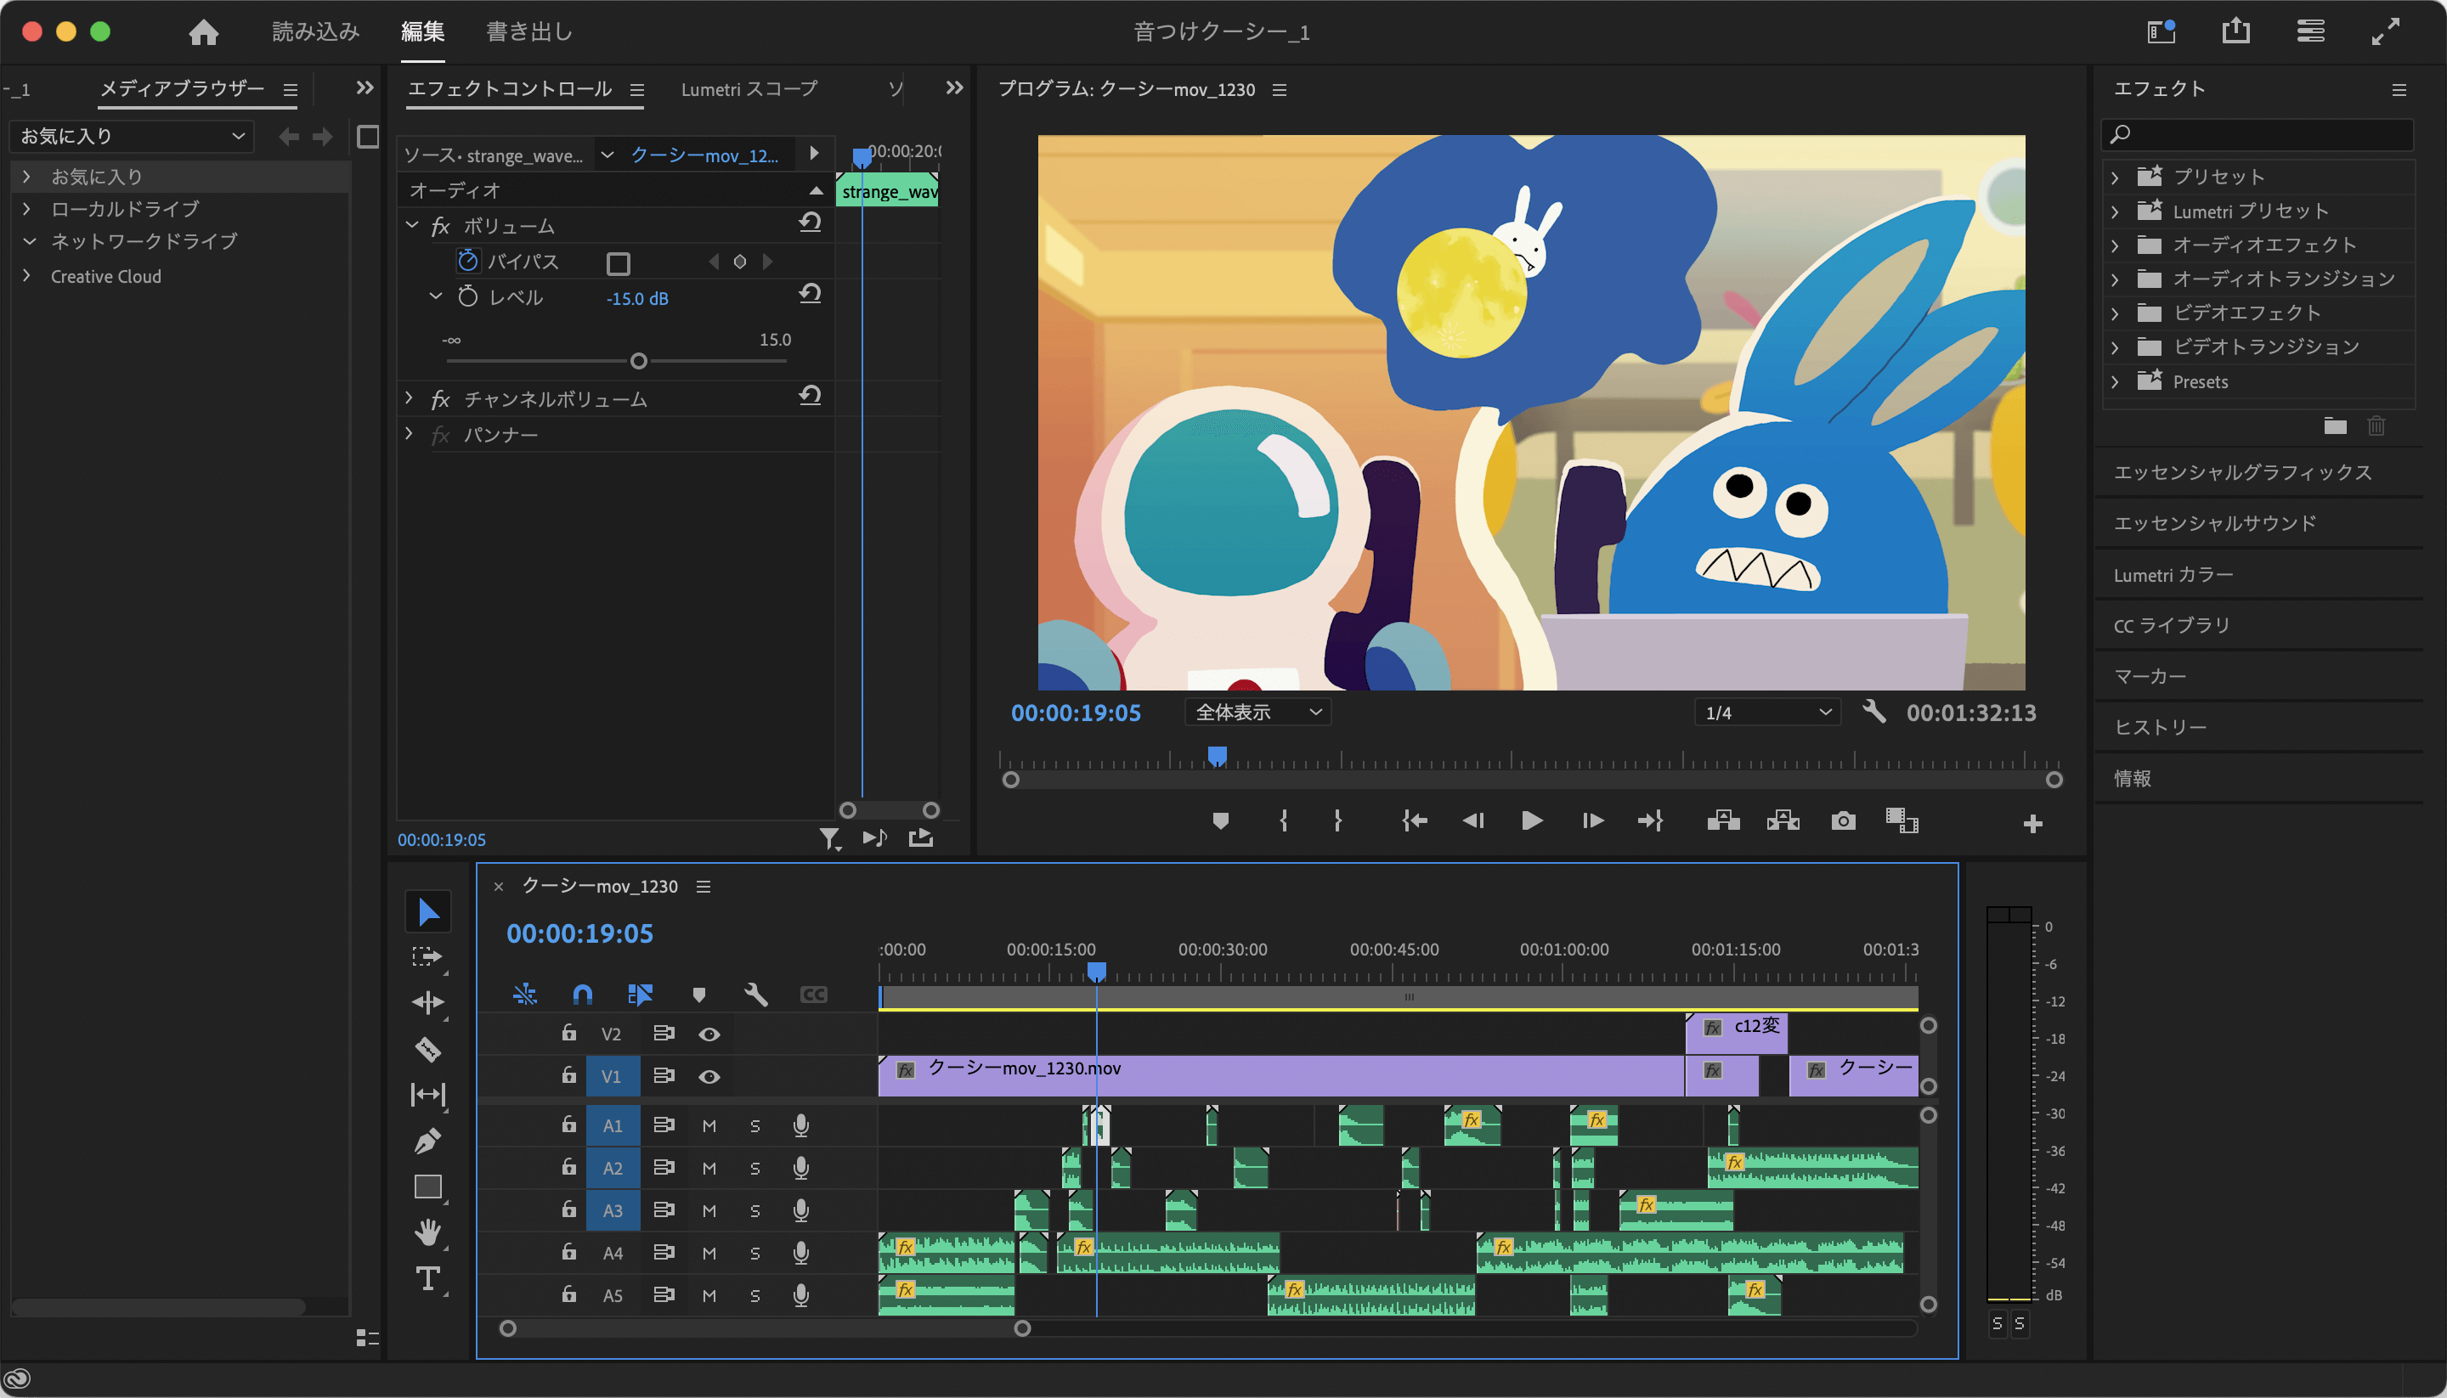The width and height of the screenshot is (2447, 1398).
Task: Open ヒストリー panel
Action: tap(2160, 727)
